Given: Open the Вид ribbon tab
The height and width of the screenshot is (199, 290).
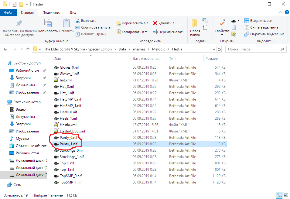Looking at the screenshot, I should [73, 12].
